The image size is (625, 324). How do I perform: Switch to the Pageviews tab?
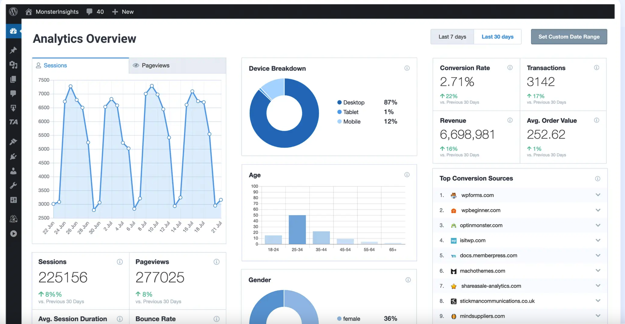pos(156,65)
